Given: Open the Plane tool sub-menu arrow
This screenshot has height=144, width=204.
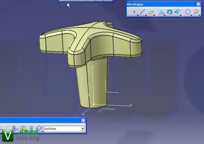Looking at the screenshot, I should click(x=154, y=15).
